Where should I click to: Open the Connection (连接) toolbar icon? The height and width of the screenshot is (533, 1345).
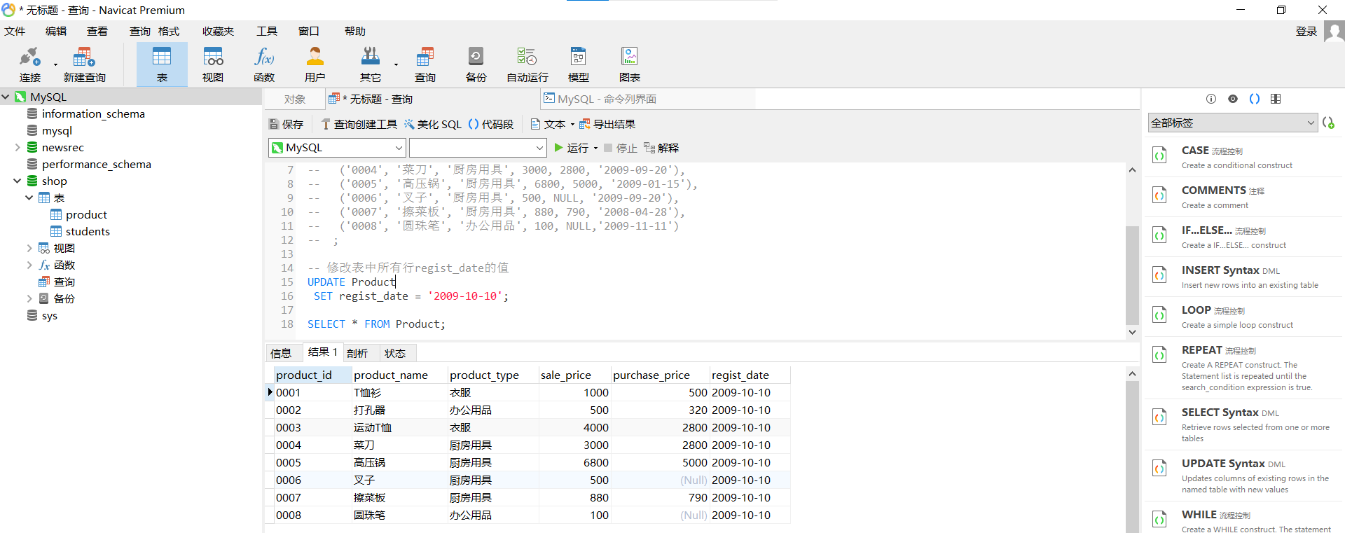[30, 64]
